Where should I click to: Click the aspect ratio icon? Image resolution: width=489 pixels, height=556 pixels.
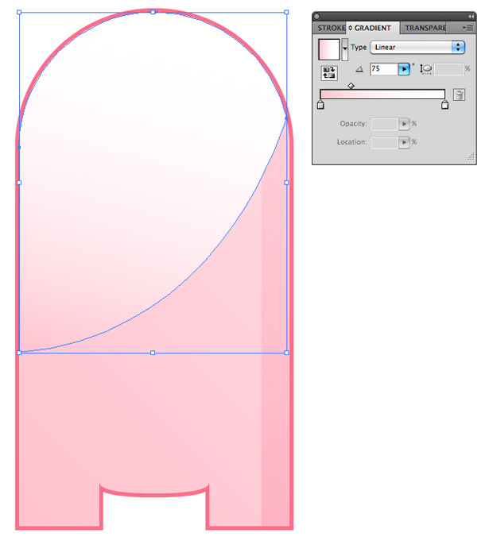(x=425, y=69)
